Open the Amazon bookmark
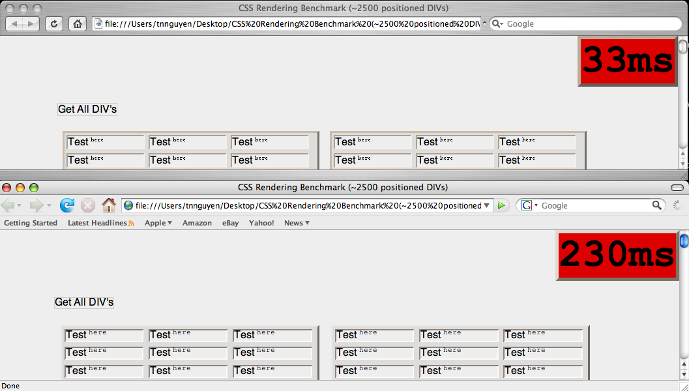 [x=197, y=223]
